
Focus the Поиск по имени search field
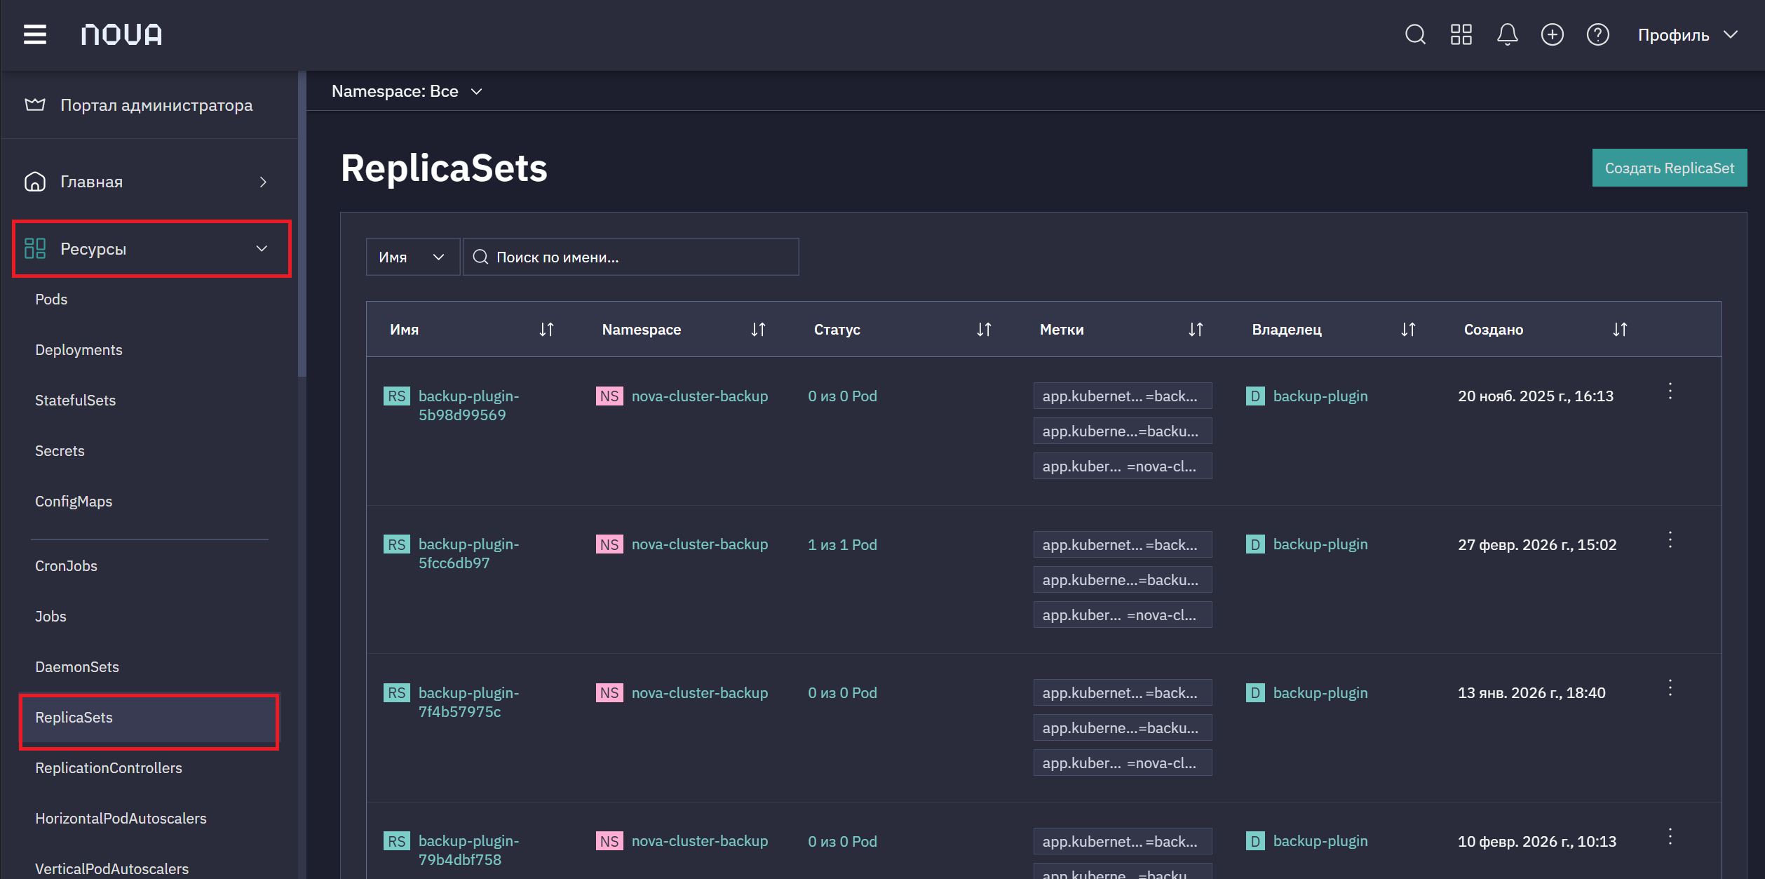(x=631, y=257)
